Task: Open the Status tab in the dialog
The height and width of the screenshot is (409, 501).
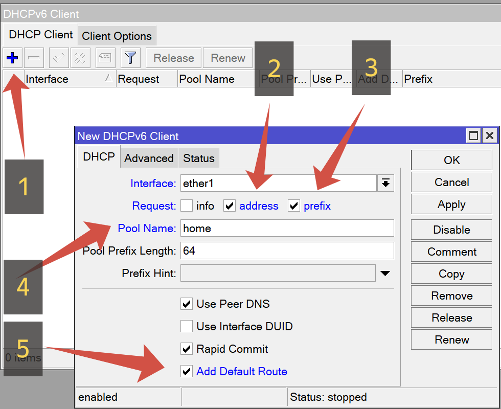Action: 199,158
